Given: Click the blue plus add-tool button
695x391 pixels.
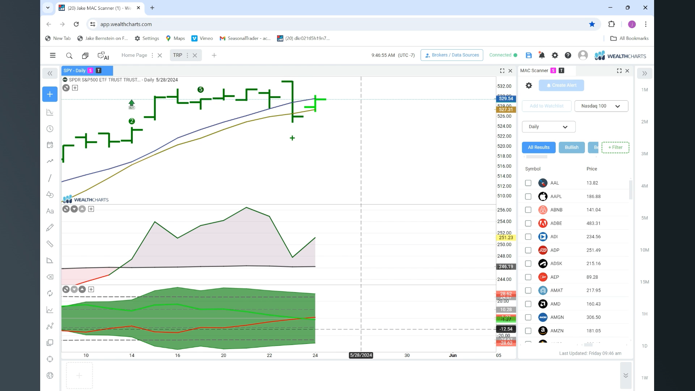Looking at the screenshot, I should tap(50, 94).
